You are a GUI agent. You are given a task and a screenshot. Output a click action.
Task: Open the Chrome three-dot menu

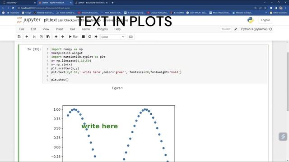286,8
